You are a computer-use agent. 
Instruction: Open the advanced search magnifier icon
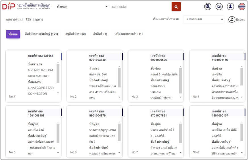click(x=208, y=7)
